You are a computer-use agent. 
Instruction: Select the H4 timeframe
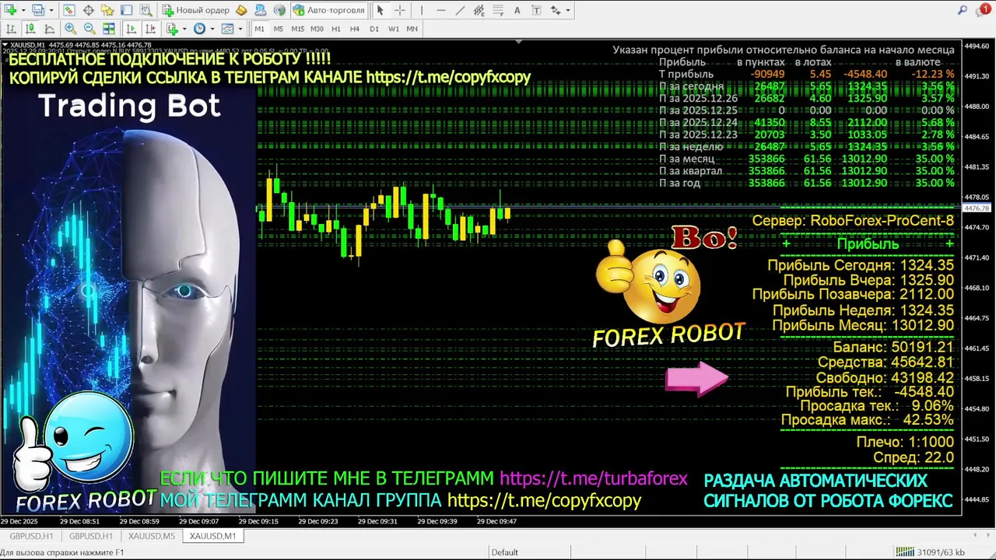click(x=355, y=29)
